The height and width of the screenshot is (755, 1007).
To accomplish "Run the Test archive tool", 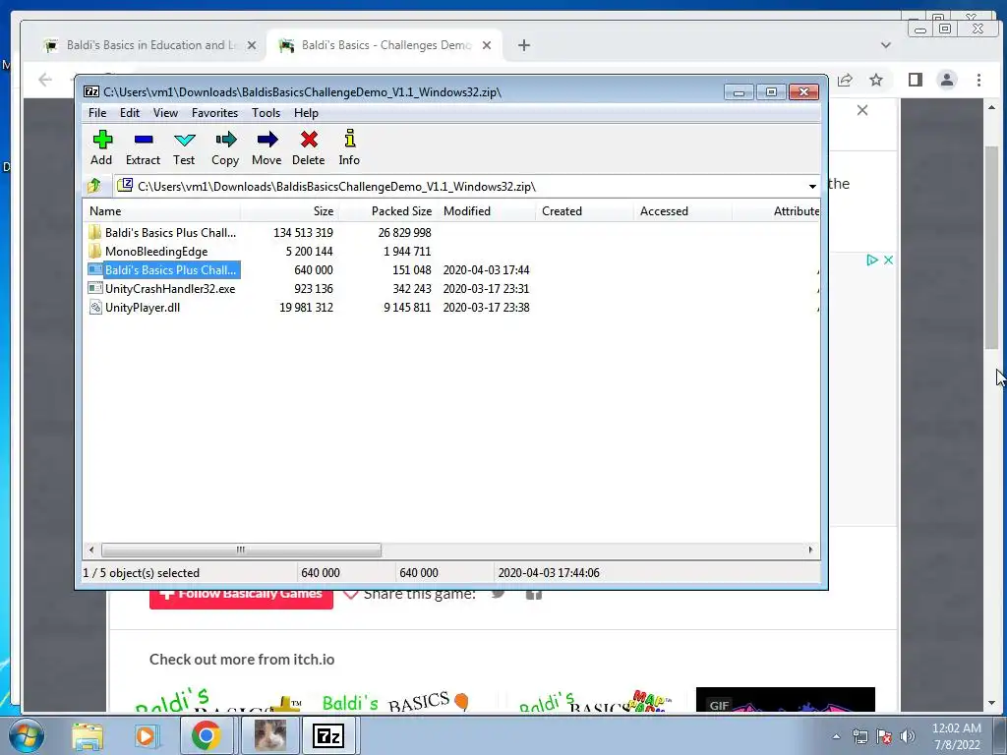I will coord(184,147).
